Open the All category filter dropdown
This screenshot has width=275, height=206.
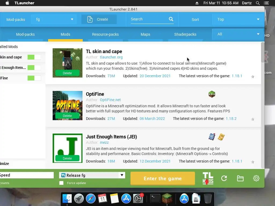coord(238,34)
